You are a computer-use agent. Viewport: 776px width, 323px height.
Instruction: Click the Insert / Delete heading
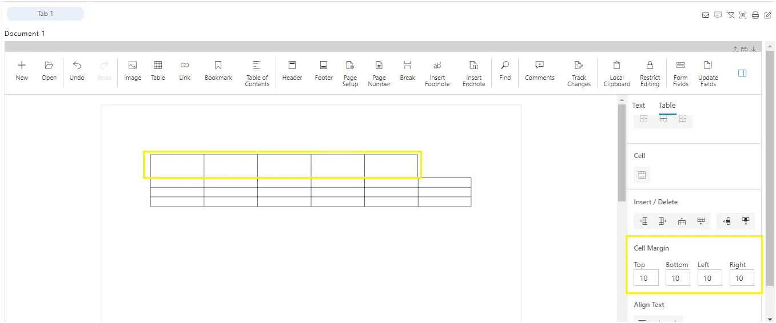pos(655,202)
